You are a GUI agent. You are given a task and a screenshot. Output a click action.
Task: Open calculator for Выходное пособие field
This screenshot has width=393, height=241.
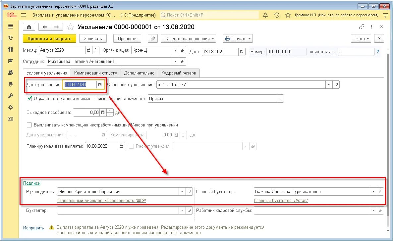click(103, 113)
